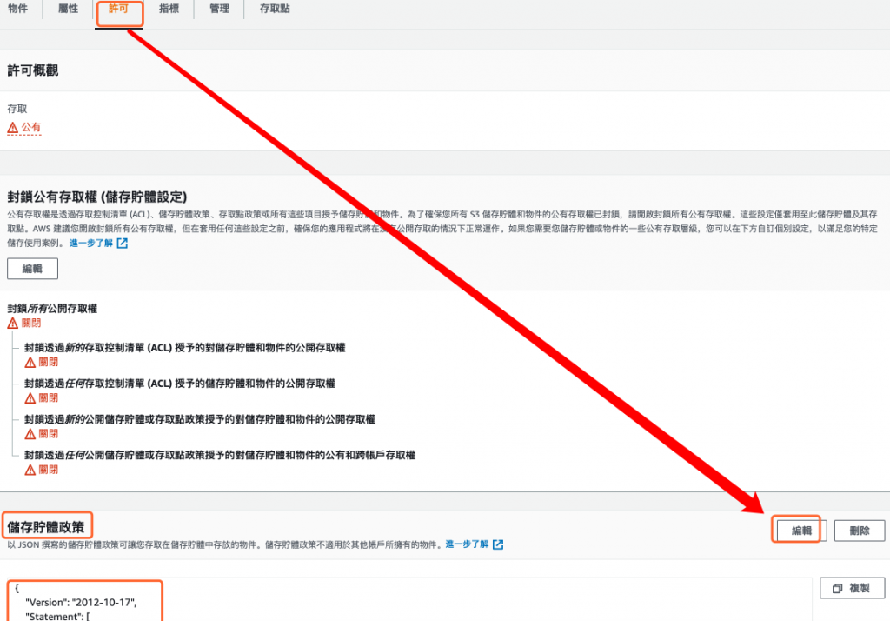Click the 編輯 button for bucket policy
Viewport: 890px width, 621px height.
pos(801,531)
